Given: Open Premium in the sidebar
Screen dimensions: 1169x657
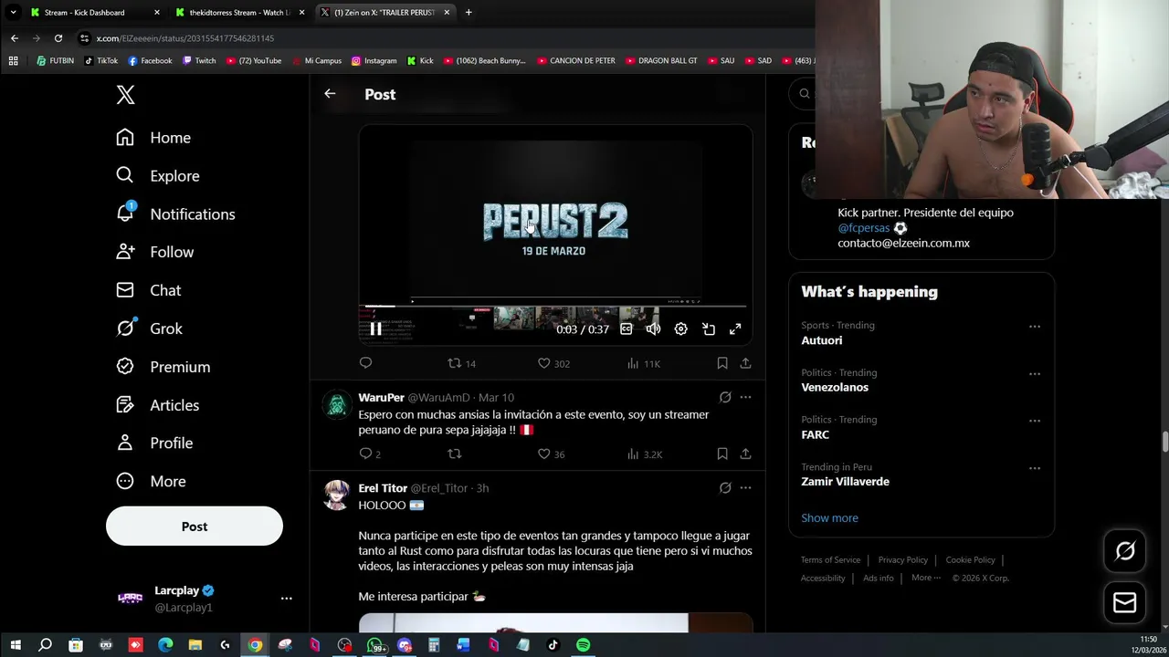Looking at the screenshot, I should (x=163, y=367).
